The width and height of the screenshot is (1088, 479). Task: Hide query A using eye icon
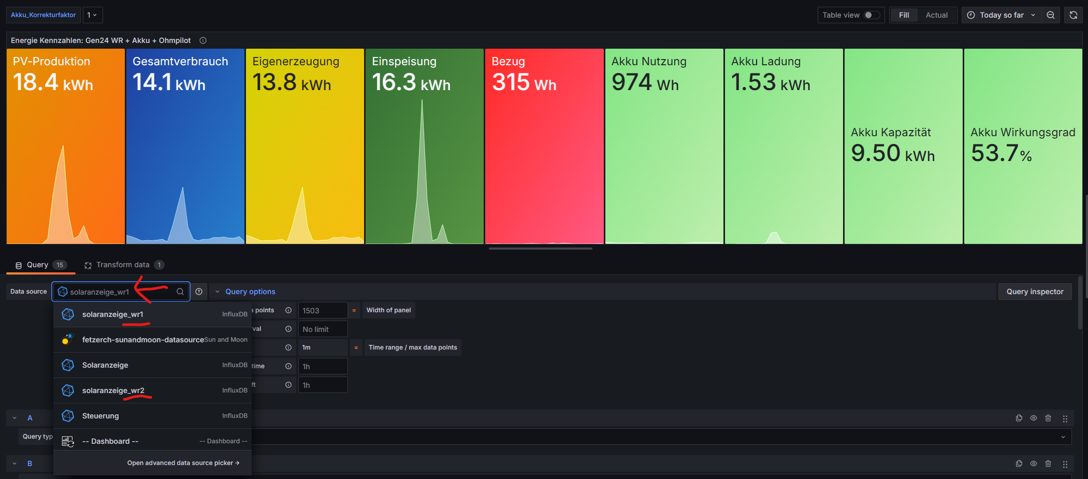click(1033, 418)
